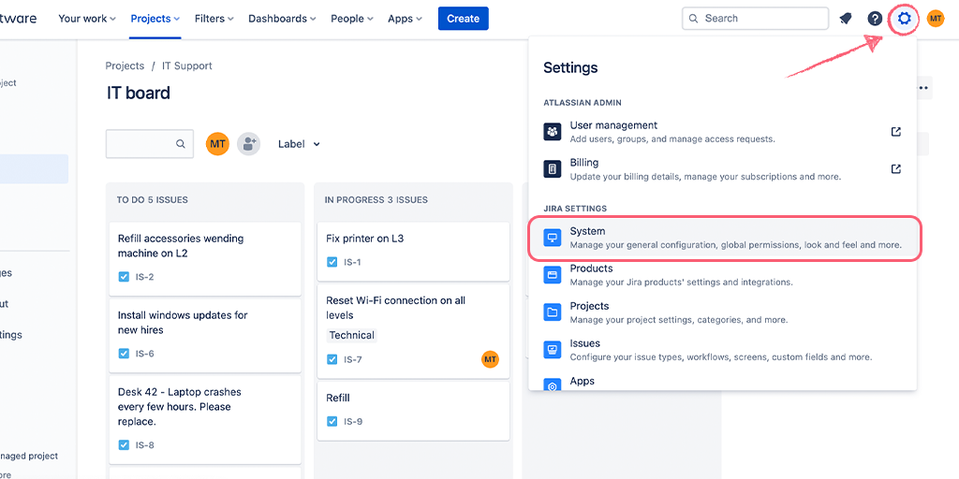The image size is (959, 479).
Task: Click the Apps icon in settings
Action: pyautogui.click(x=553, y=385)
